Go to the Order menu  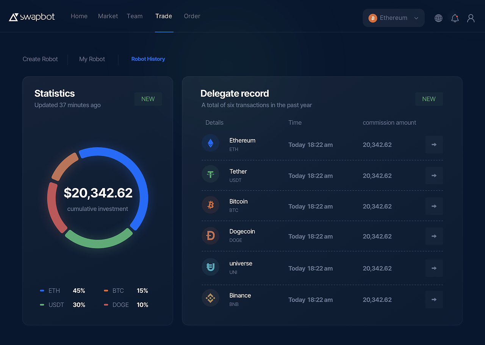pyautogui.click(x=192, y=16)
